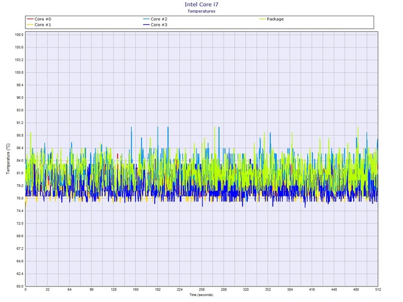
Task: Click the Intel Core i7 chart title
Action: [202, 4]
